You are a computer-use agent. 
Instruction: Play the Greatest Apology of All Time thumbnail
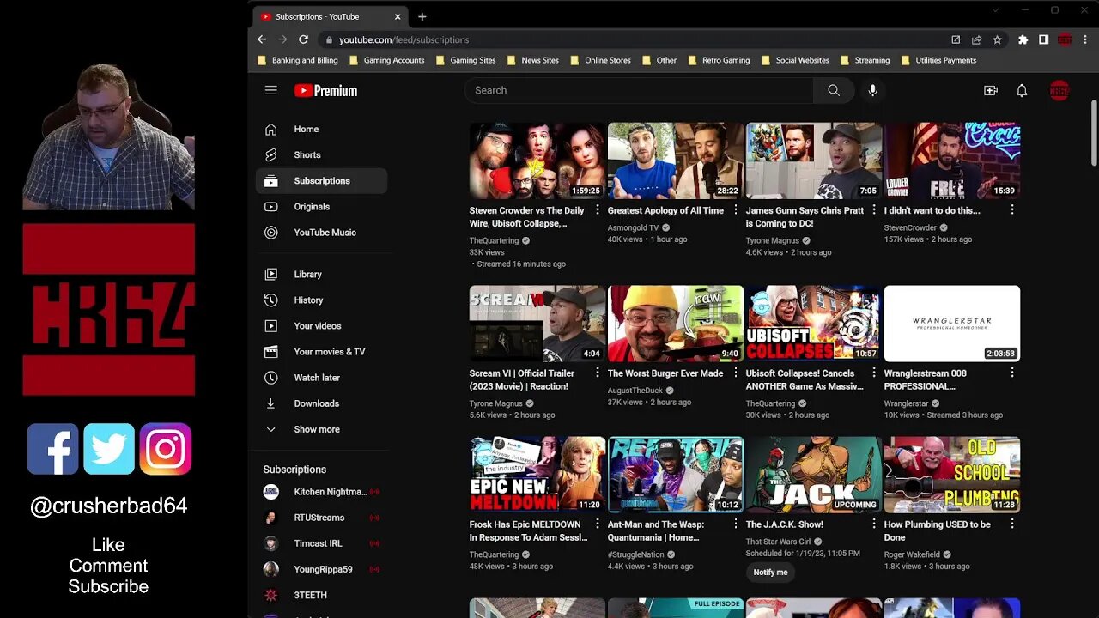coord(676,161)
